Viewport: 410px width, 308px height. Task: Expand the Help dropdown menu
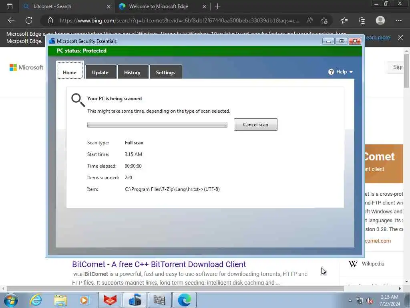[340, 72]
